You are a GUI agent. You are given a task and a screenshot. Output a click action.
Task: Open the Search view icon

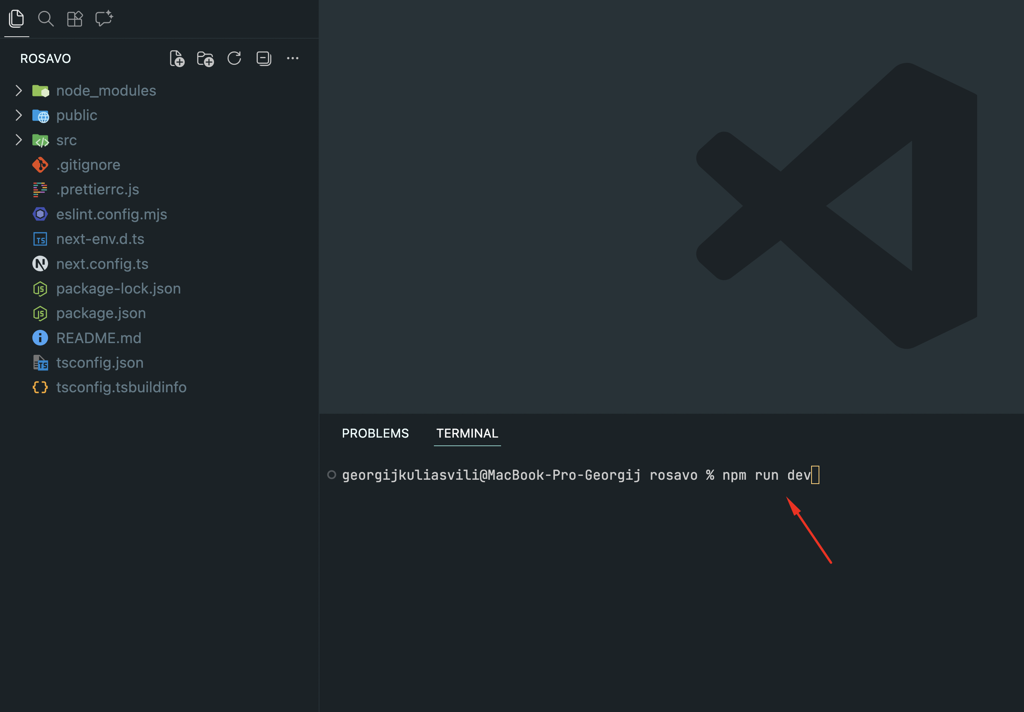click(45, 19)
